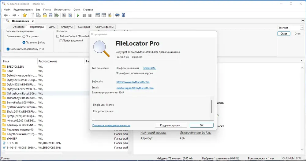Pause the search with the Pause icon

point(84,15)
